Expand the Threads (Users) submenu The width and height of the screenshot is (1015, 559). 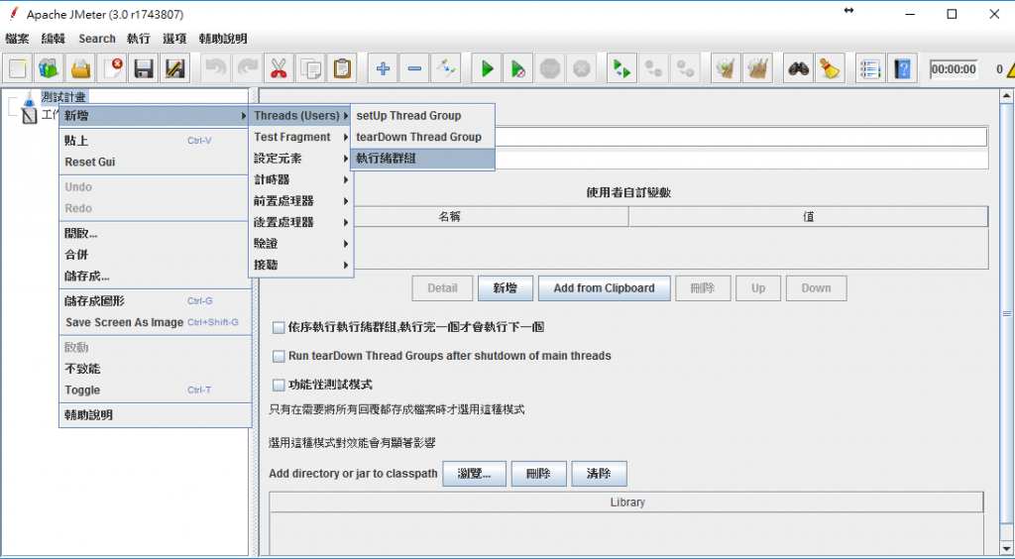point(301,116)
